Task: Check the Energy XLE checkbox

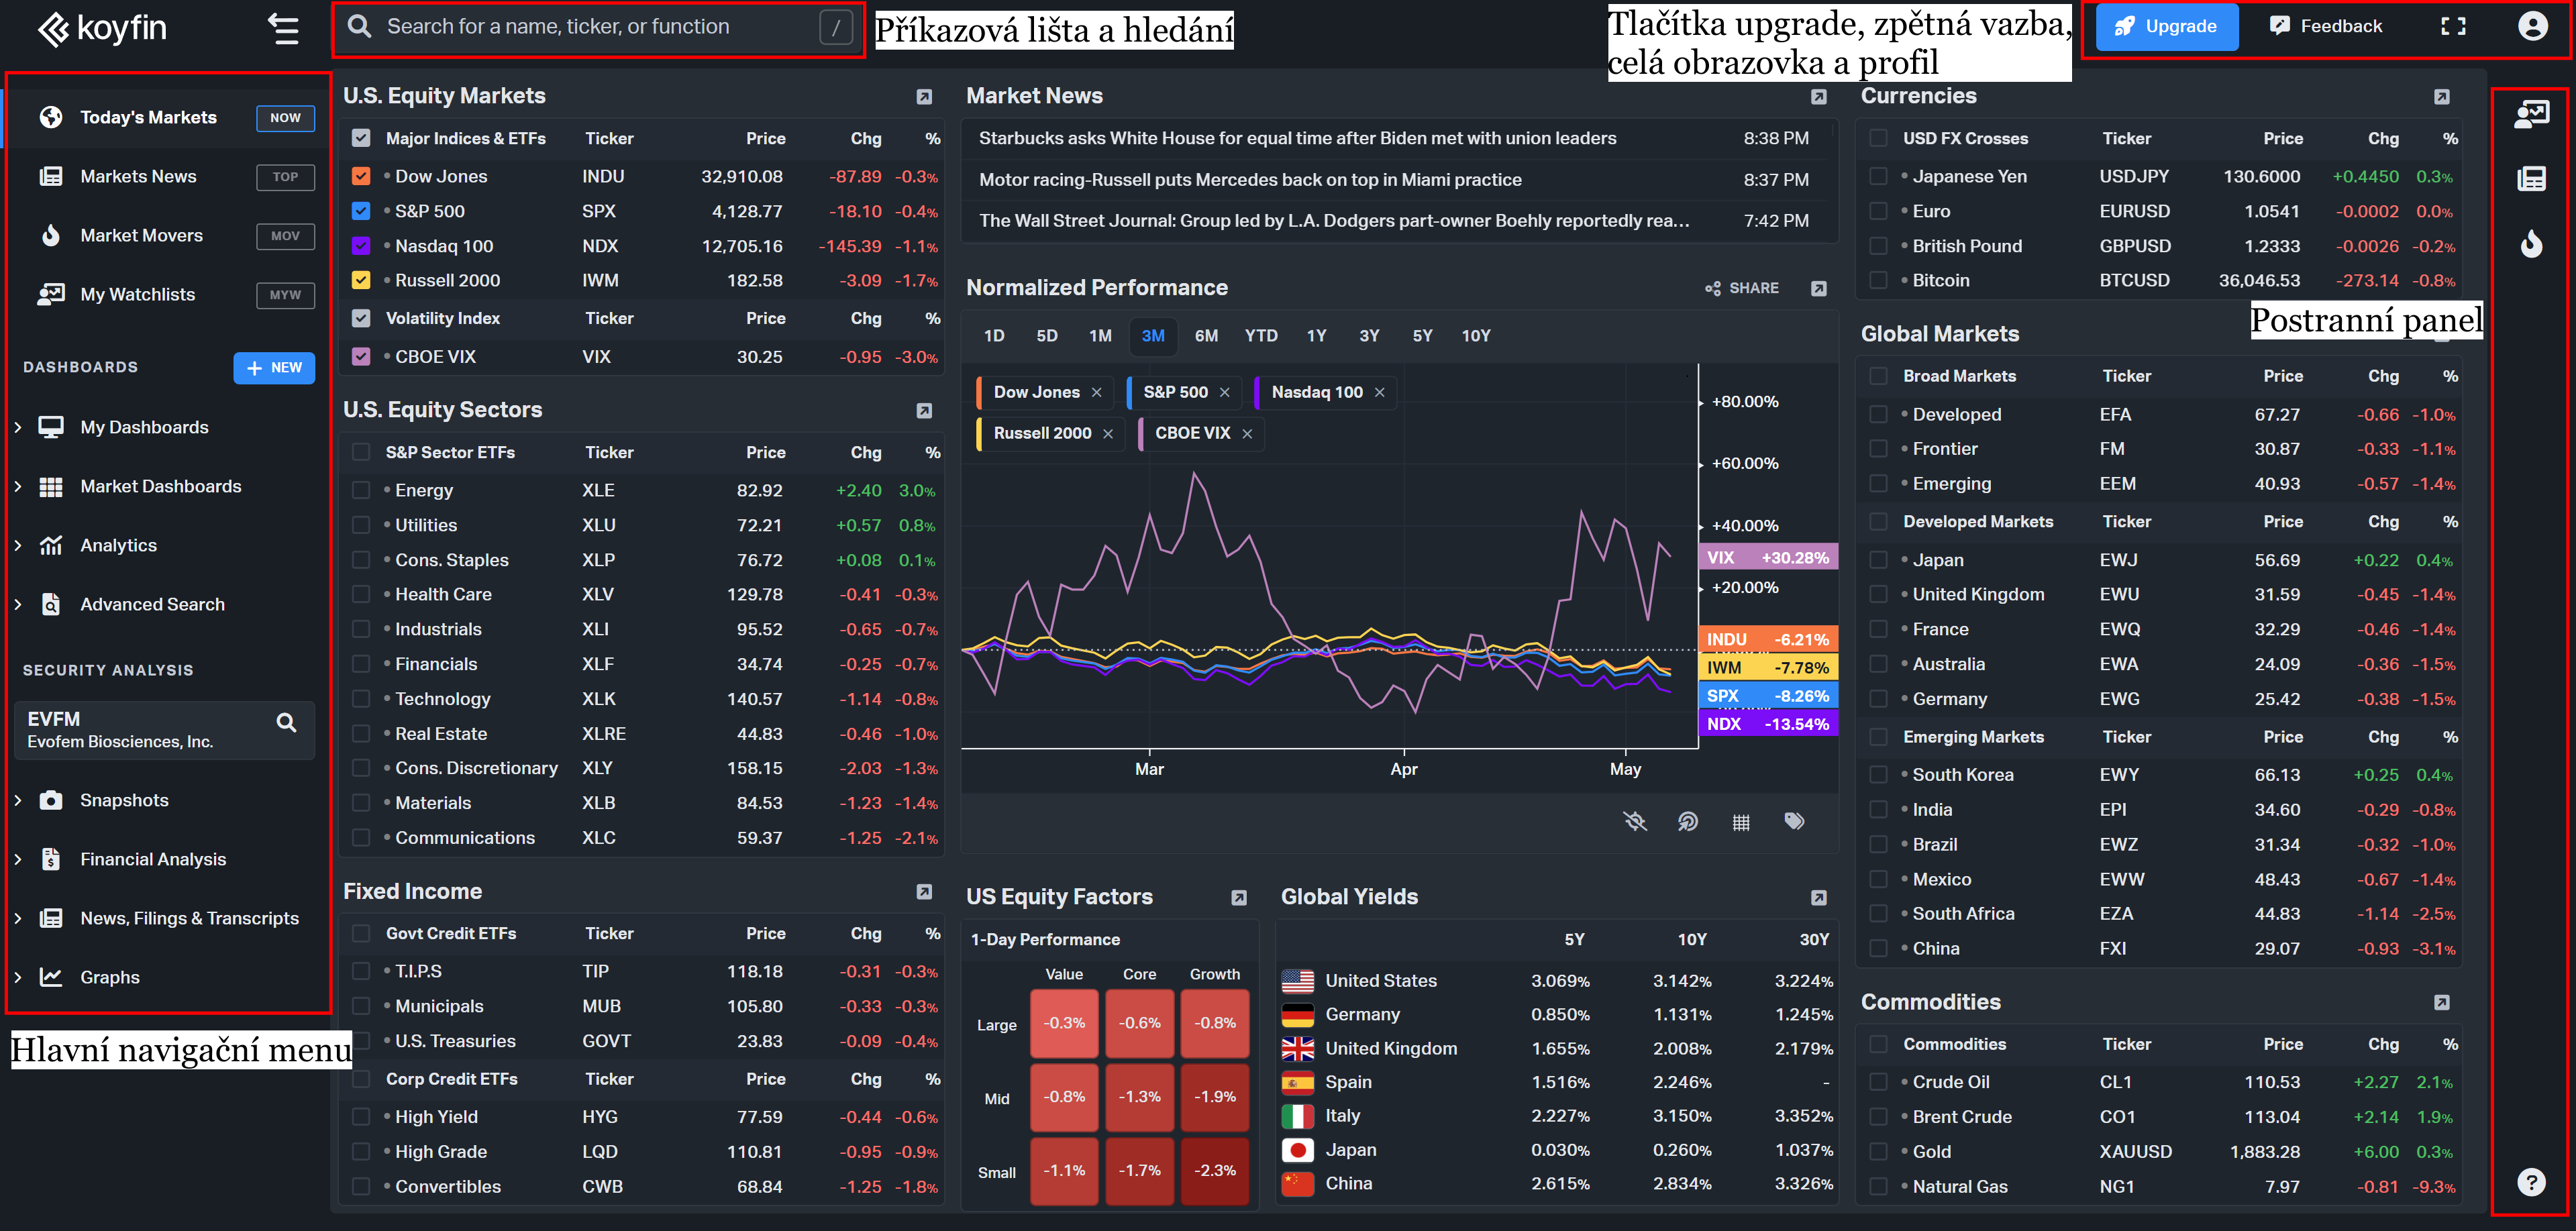Action: (x=361, y=491)
